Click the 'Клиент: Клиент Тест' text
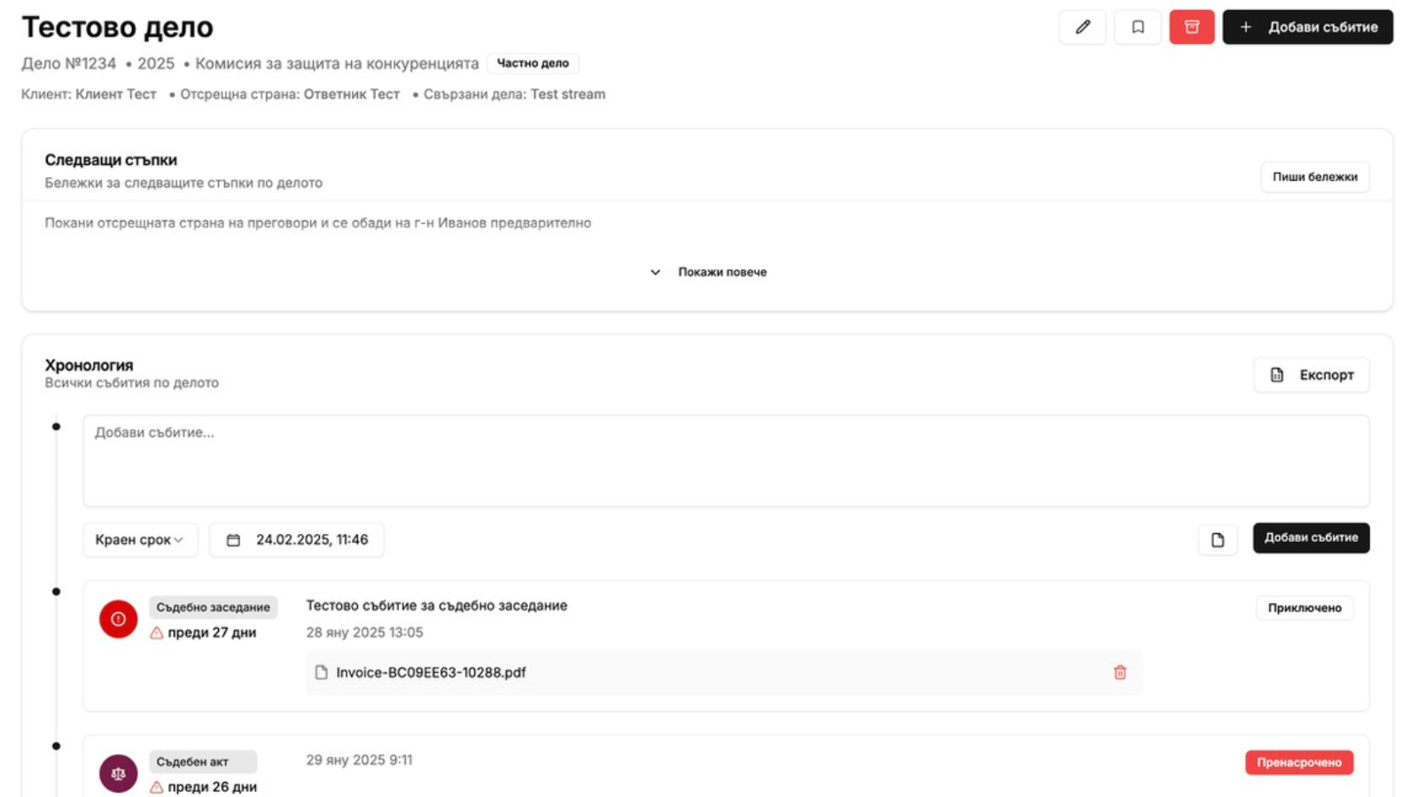Image resolution: width=1418 pixels, height=797 pixels. coord(89,94)
